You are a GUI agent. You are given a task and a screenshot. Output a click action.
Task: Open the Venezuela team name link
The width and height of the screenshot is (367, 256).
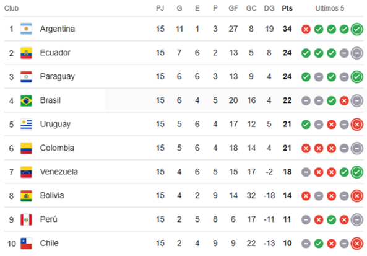coord(59,172)
